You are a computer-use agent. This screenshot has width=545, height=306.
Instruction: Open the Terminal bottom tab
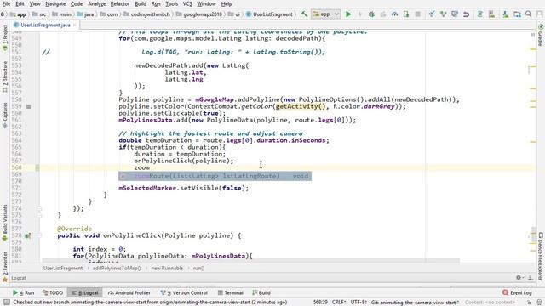coord(230,292)
